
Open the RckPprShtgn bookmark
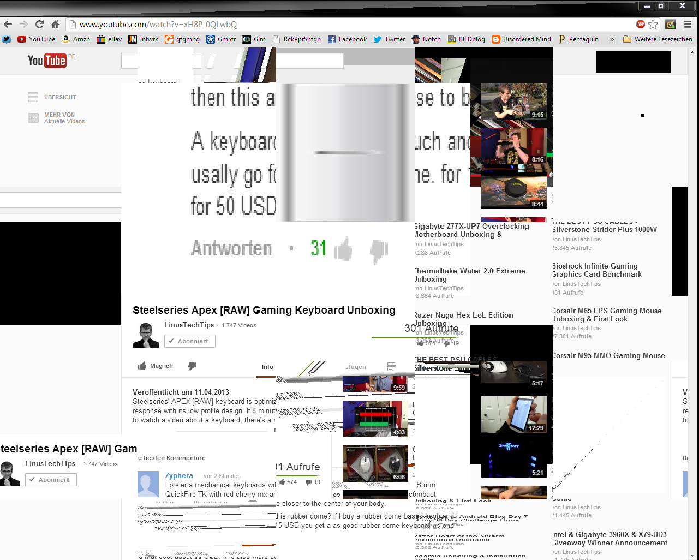tap(297, 39)
